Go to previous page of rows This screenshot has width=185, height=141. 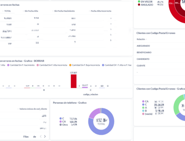click(41, 137)
